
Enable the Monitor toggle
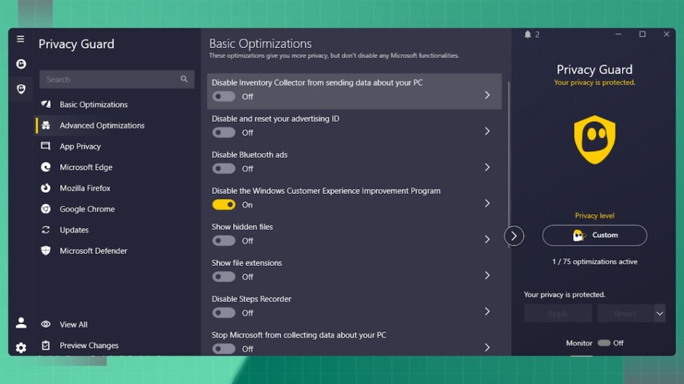(604, 343)
